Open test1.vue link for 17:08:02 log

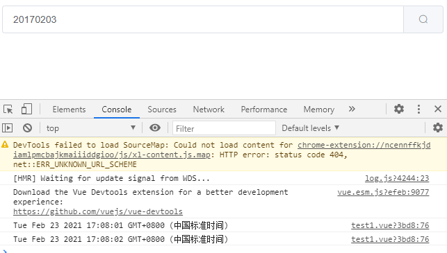[390, 239]
